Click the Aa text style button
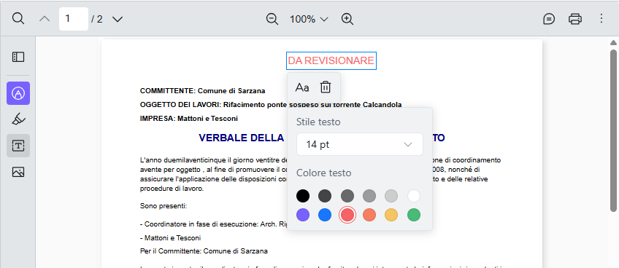 302,87
